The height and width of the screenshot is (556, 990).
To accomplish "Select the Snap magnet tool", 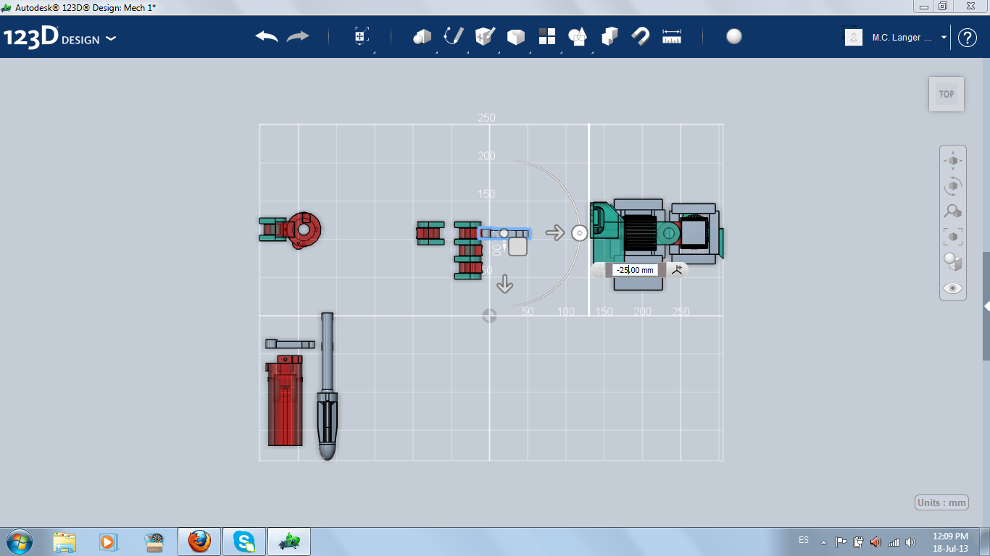I will click(x=641, y=37).
